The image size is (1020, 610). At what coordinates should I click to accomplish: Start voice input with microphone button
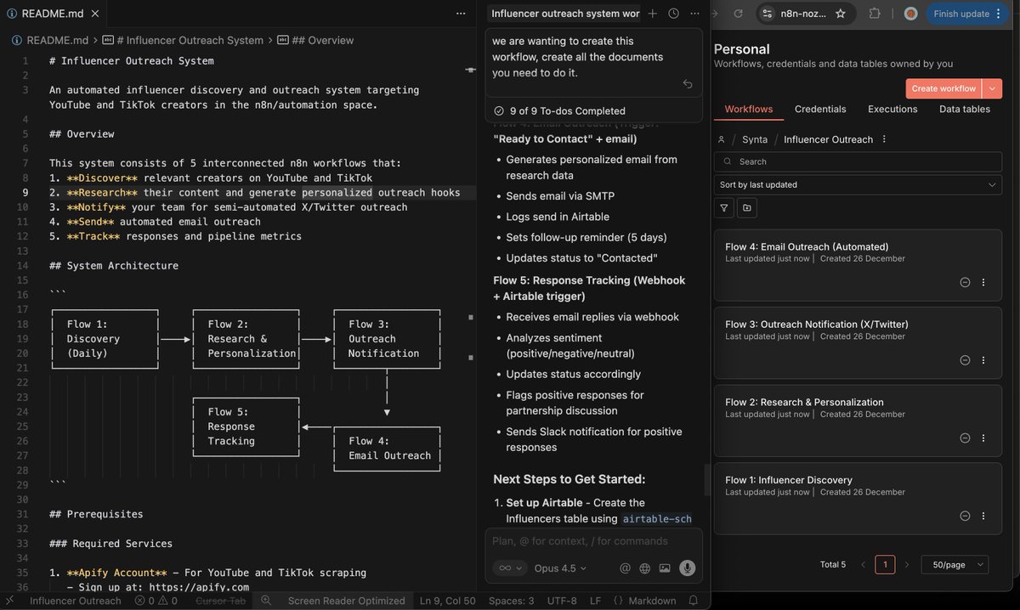click(687, 568)
